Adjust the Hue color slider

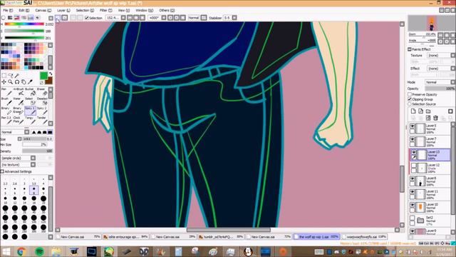24,24
